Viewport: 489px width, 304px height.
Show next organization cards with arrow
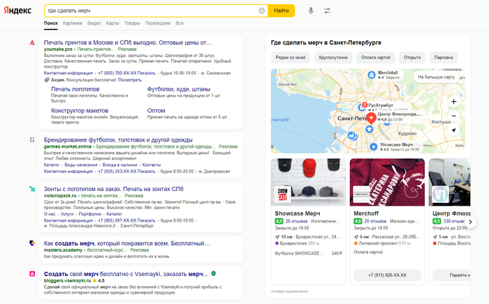point(470,222)
